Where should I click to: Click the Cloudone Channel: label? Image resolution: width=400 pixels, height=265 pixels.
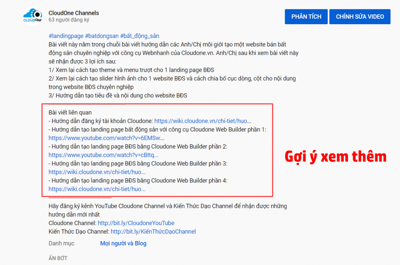point(72,223)
